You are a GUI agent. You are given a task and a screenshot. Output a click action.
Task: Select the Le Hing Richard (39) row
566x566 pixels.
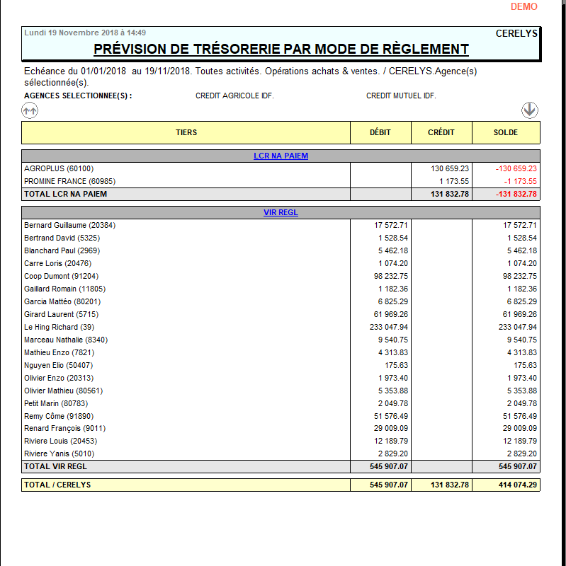coord(60,327)
